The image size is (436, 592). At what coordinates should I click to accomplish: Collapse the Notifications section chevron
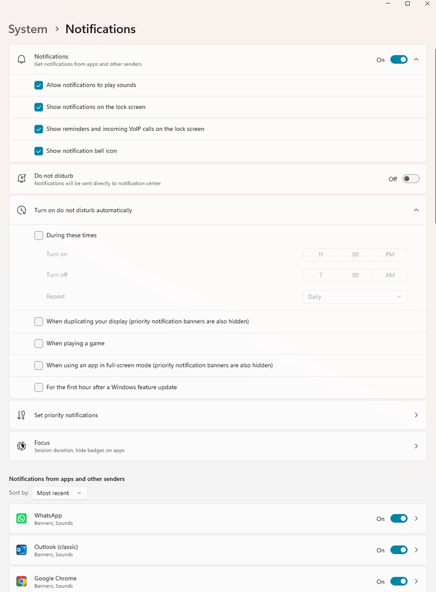(416, 60)
